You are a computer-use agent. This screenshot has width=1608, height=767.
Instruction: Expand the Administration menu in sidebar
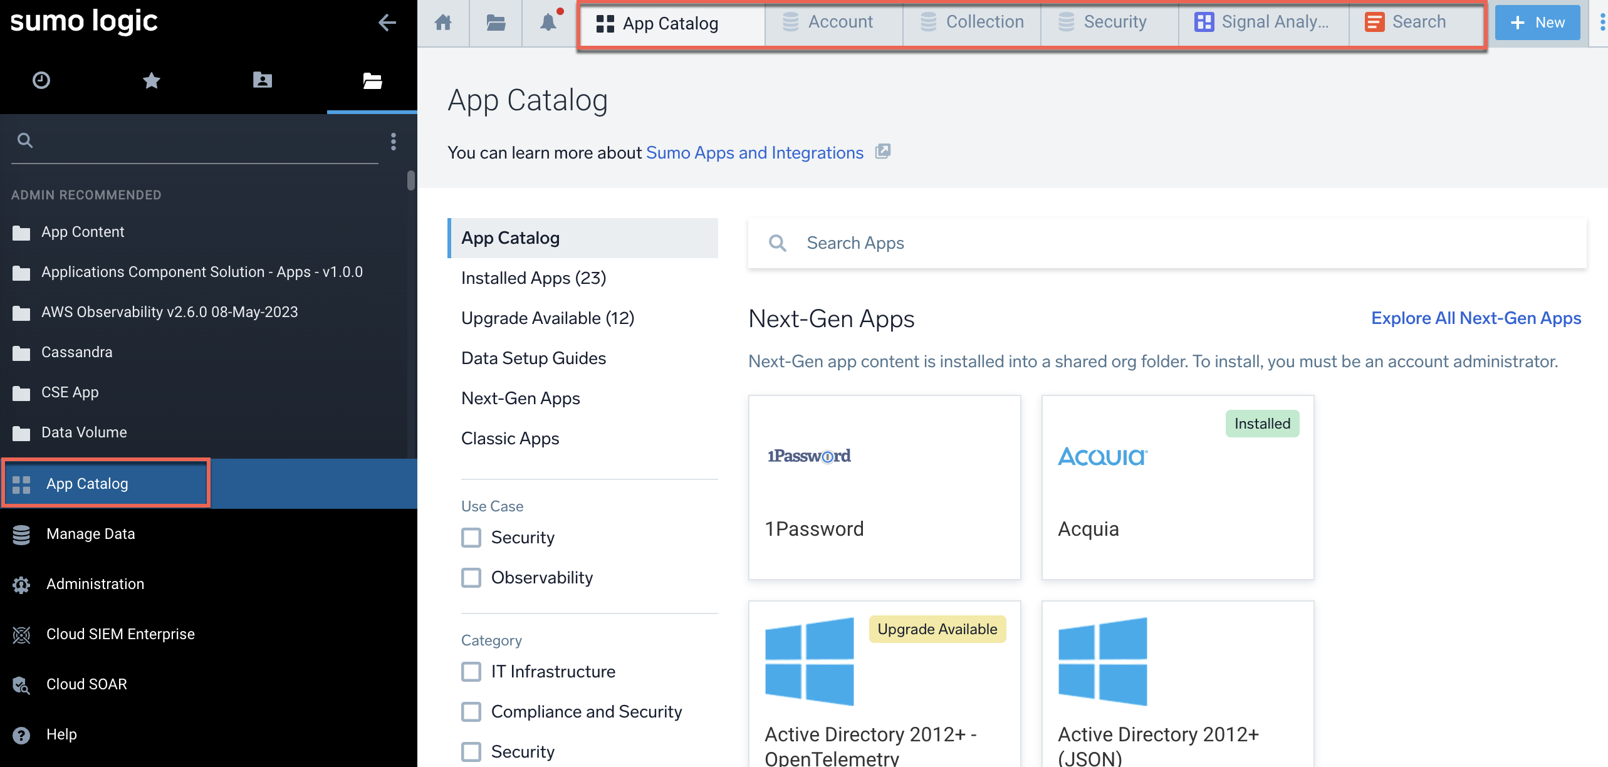pos(95,583)
